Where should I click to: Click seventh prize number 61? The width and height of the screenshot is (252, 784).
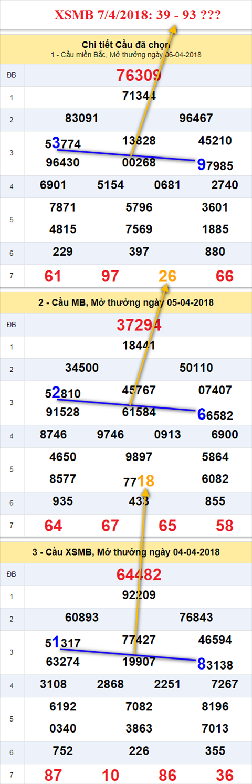[53, 276]
